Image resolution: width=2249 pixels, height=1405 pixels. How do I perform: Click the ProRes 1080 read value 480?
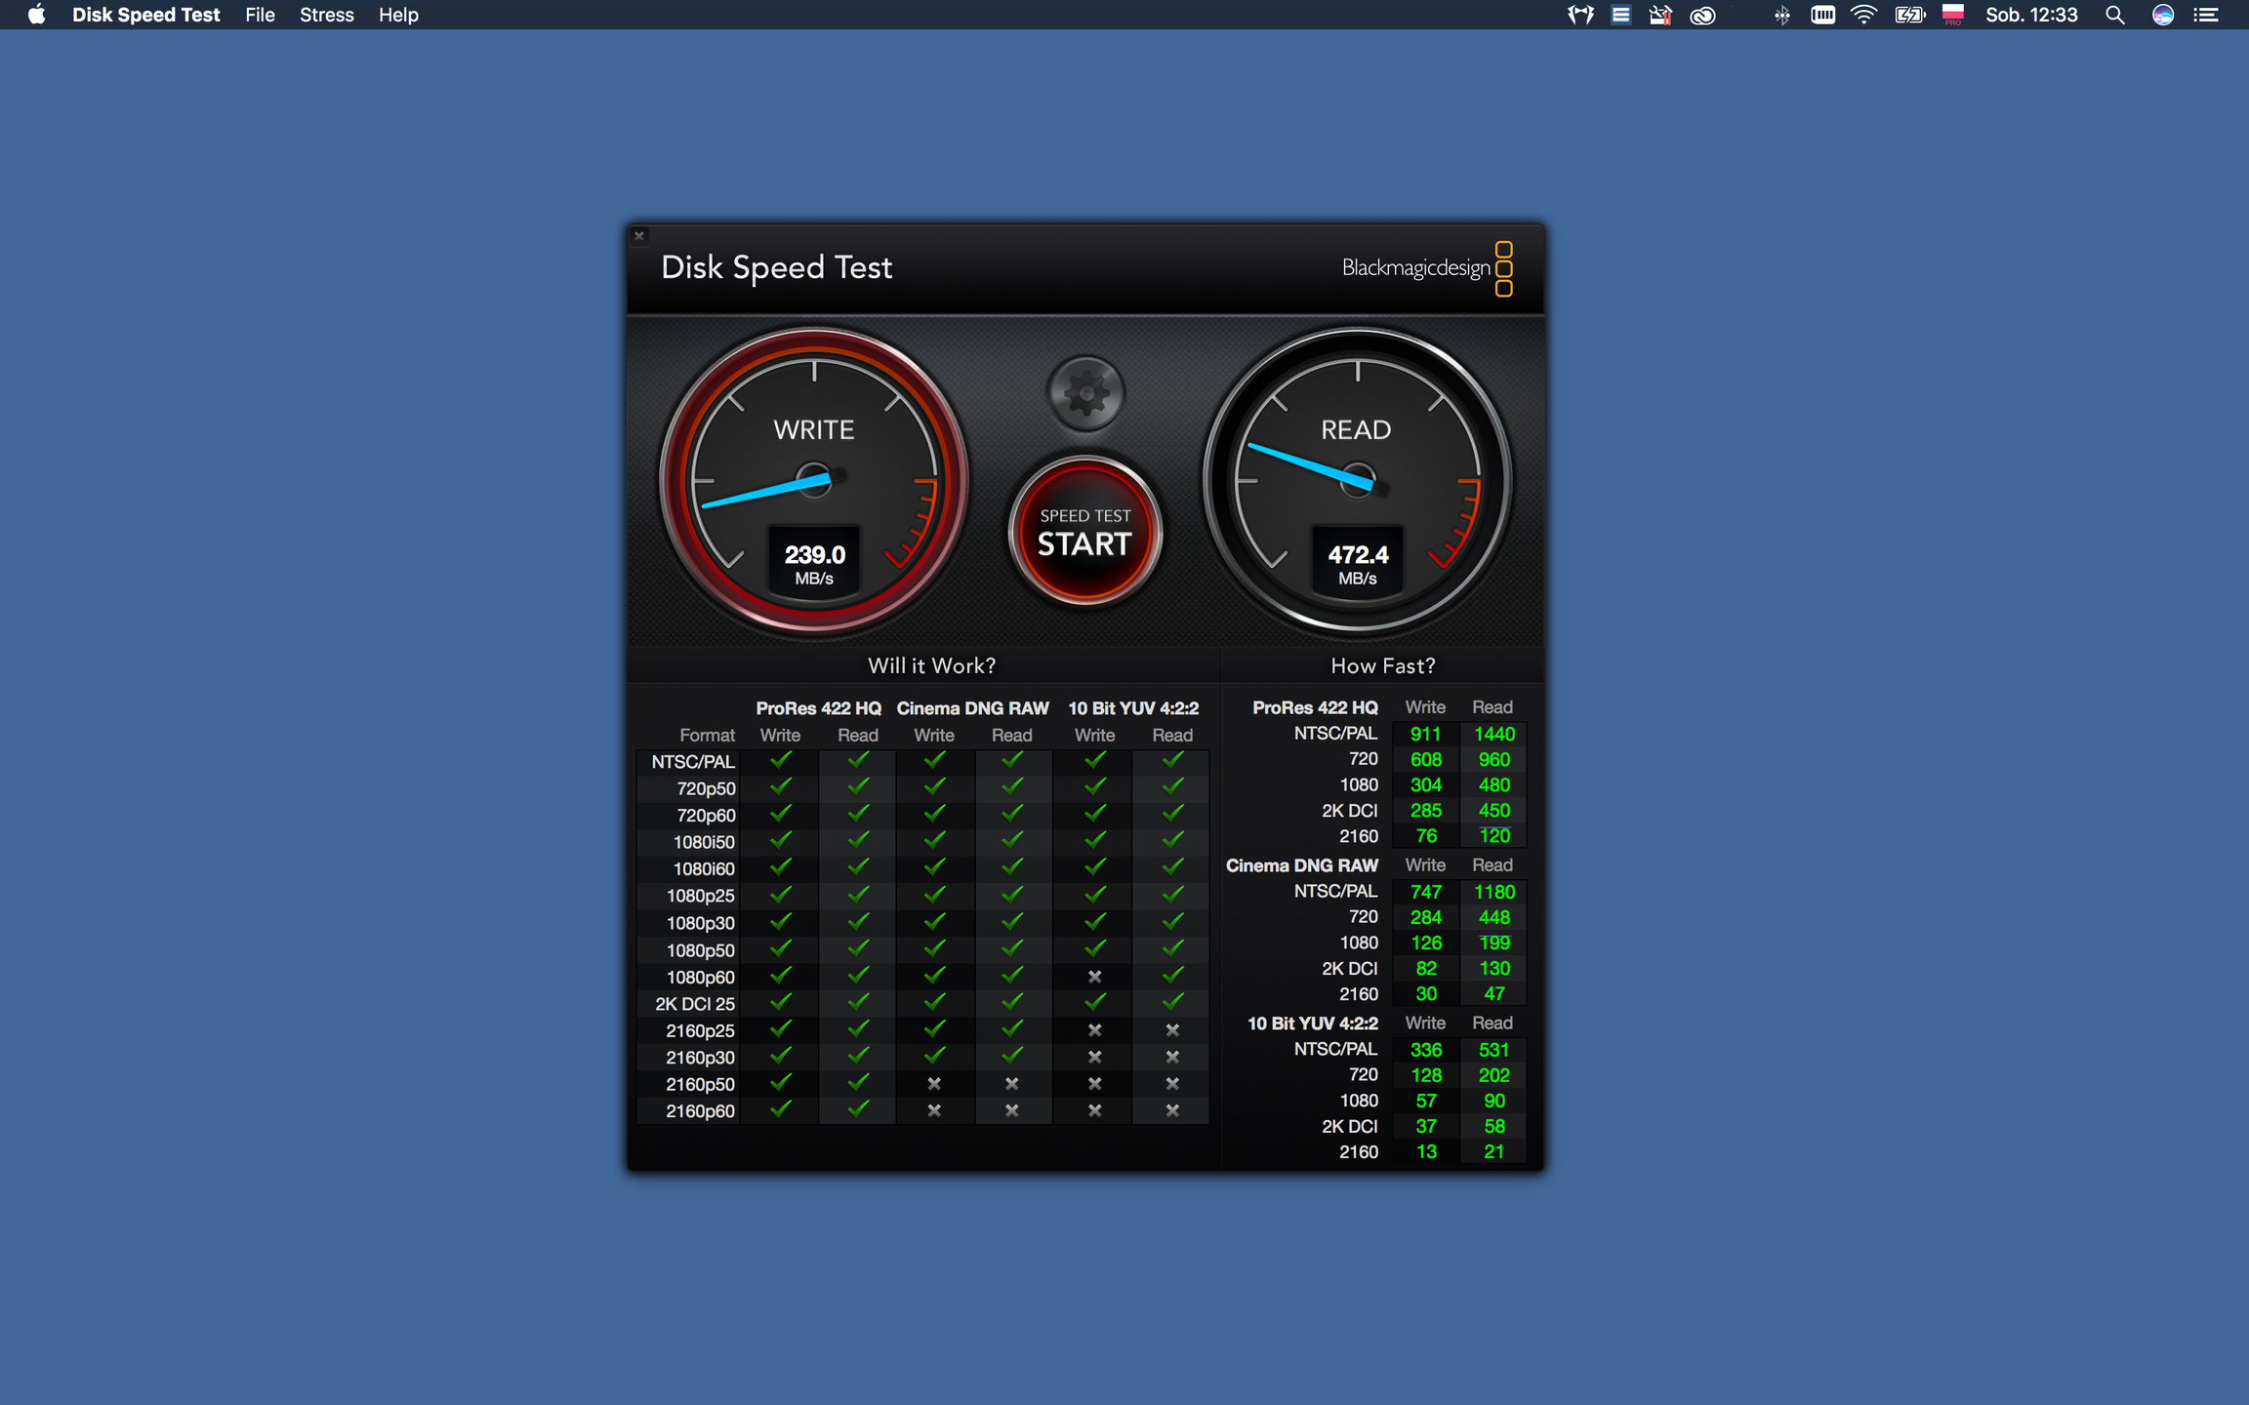click(x=1494, y=785)
